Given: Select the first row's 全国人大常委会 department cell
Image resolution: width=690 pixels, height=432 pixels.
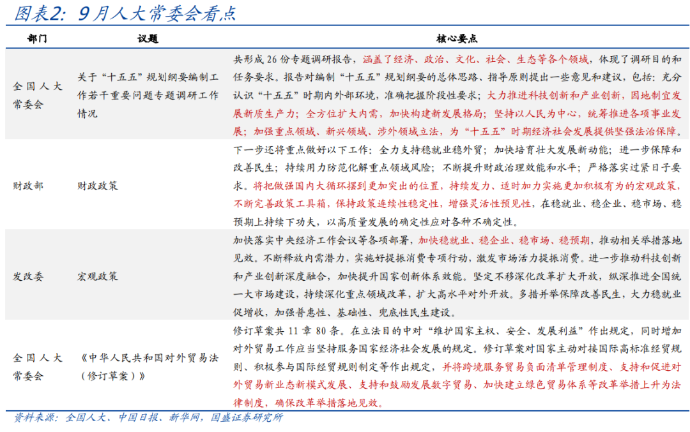Looking at the screenshot, I should click(x=38, y=95).
